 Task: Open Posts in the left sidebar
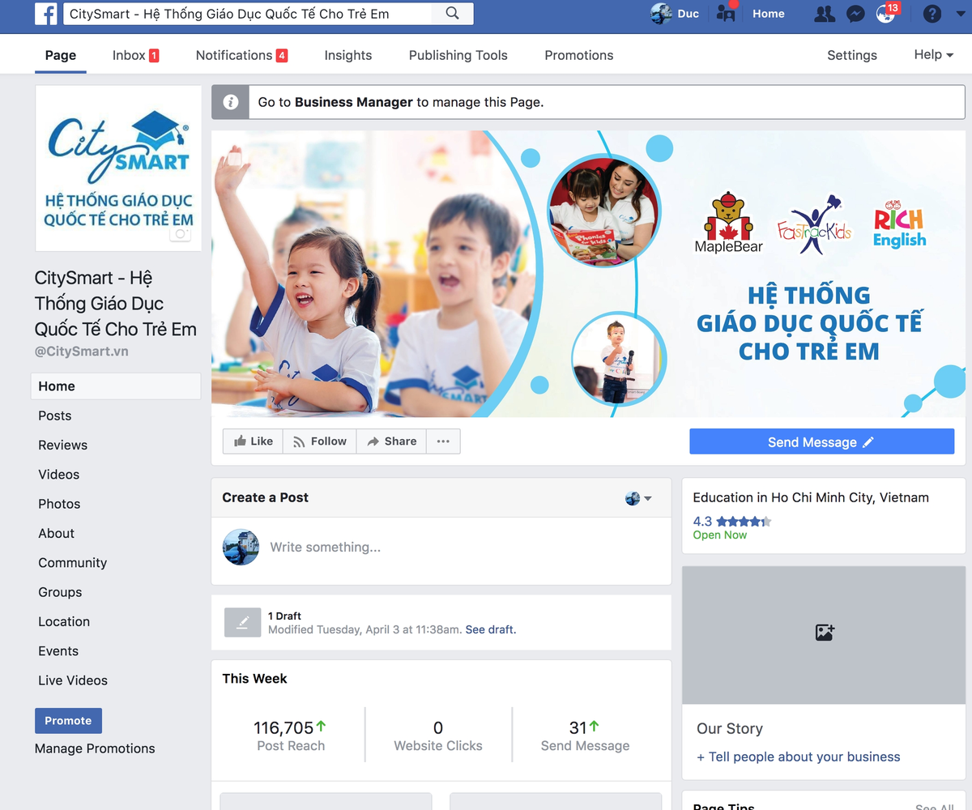55,416
